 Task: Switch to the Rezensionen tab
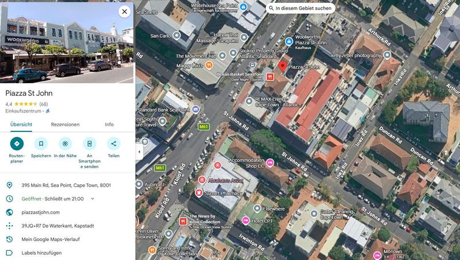(65, 125)
